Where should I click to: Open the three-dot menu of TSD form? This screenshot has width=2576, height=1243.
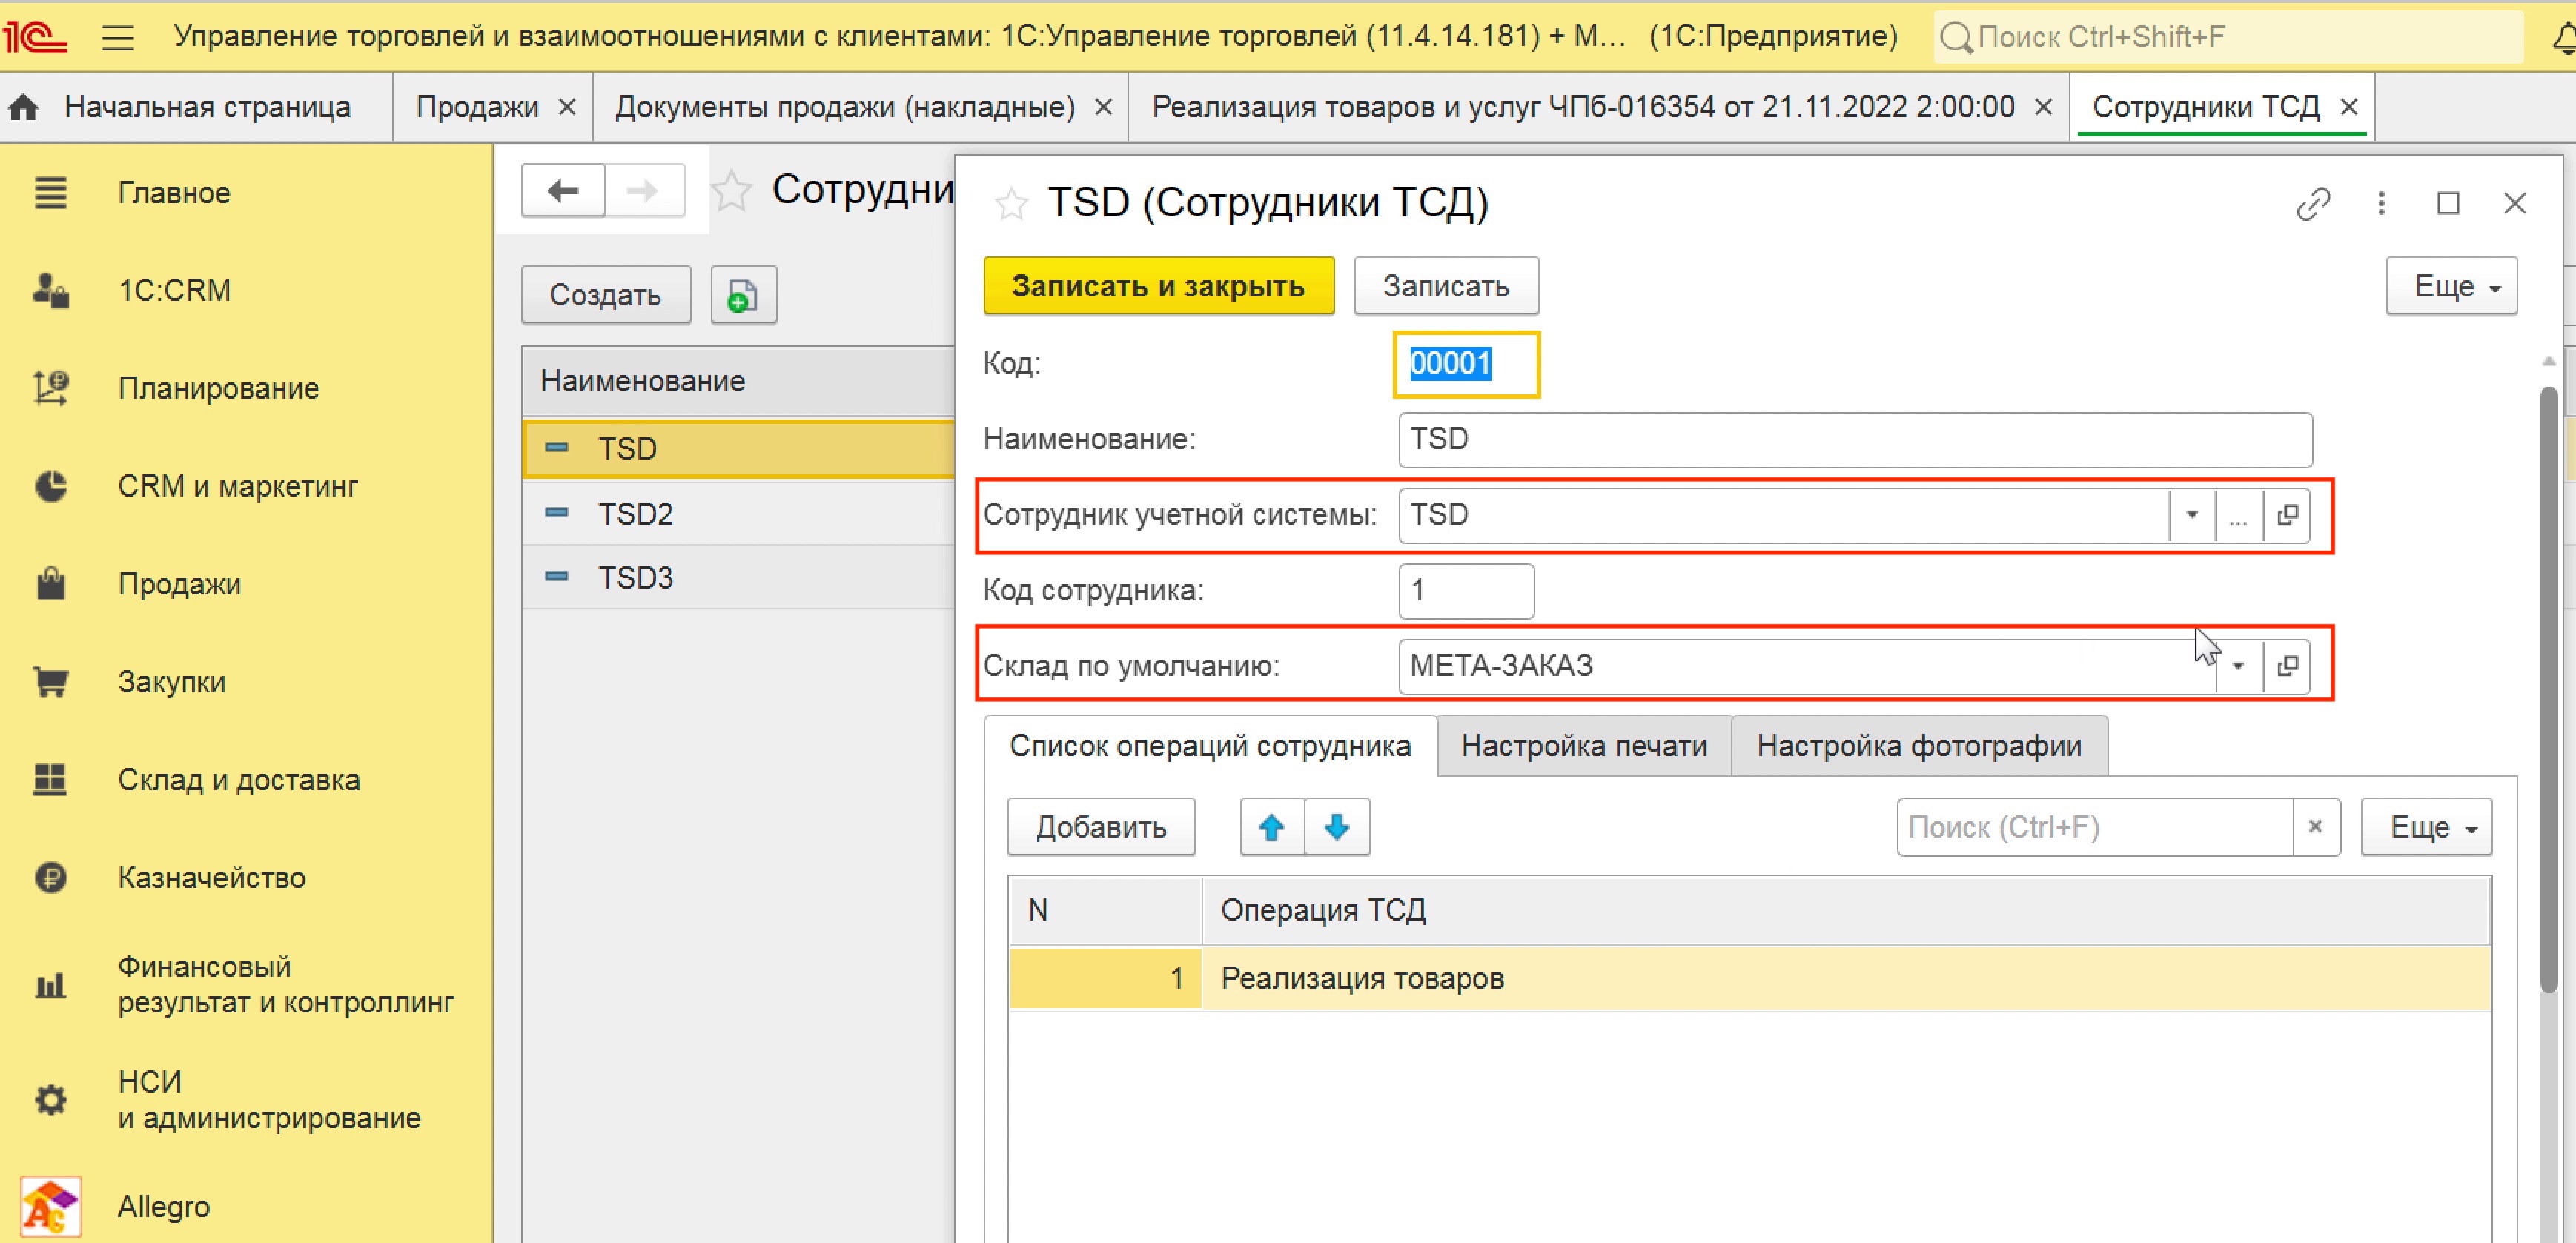click(2381, 204)
